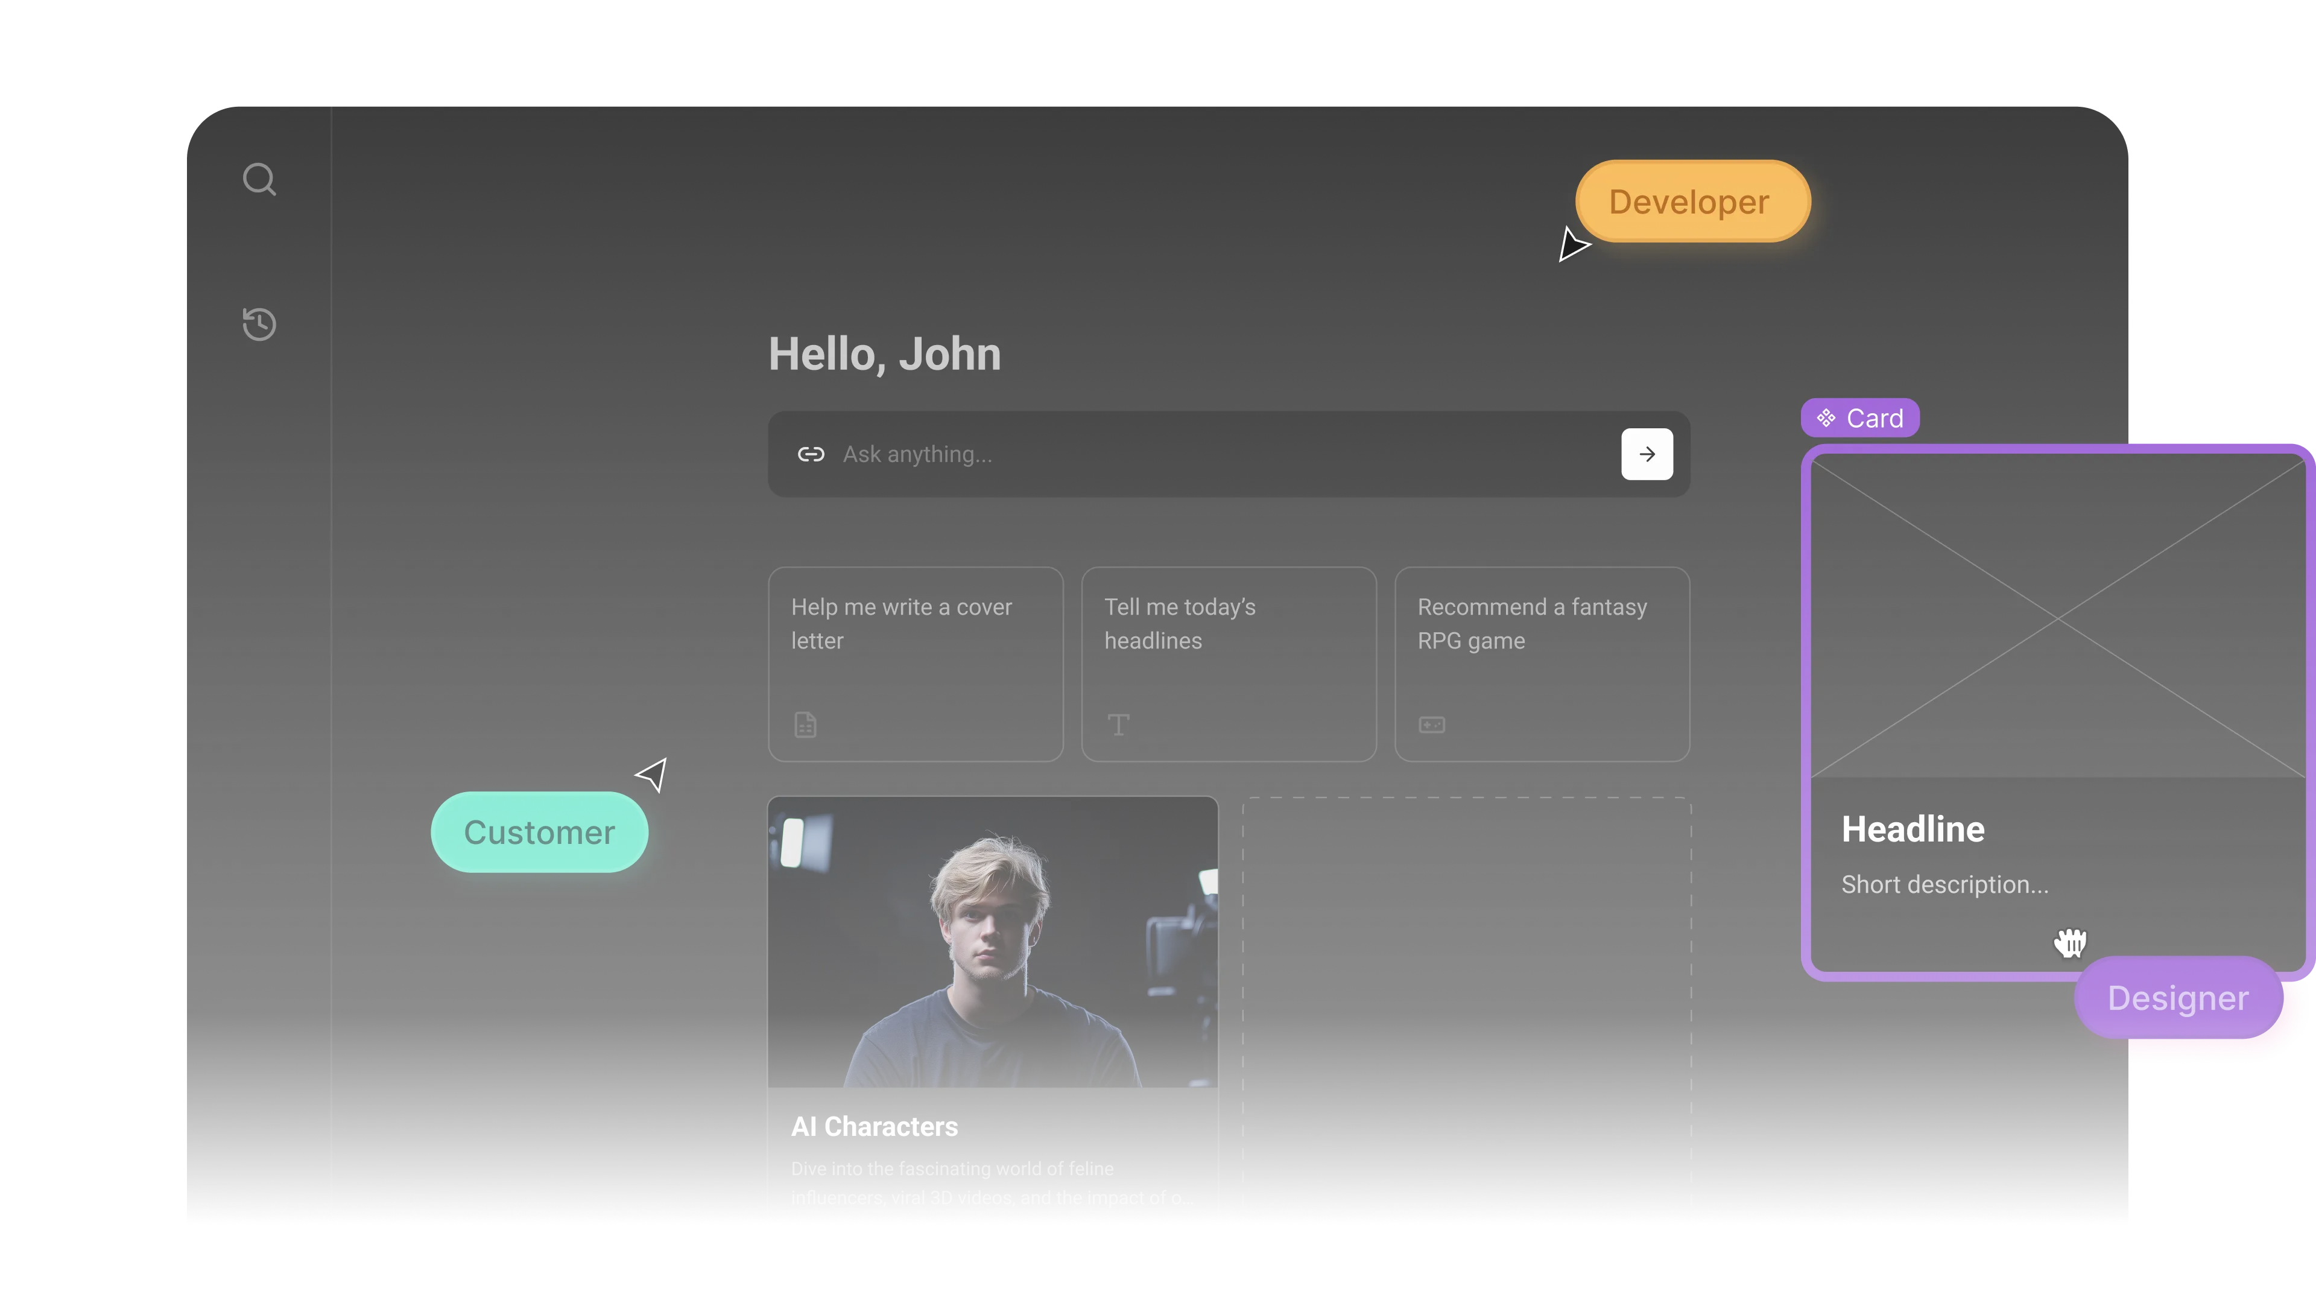Click the gamepad icon in RPG card

[x=1432, y=724]
